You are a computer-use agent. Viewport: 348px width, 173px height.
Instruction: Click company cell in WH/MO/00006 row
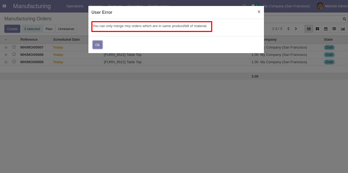click(x=283, y=55)
